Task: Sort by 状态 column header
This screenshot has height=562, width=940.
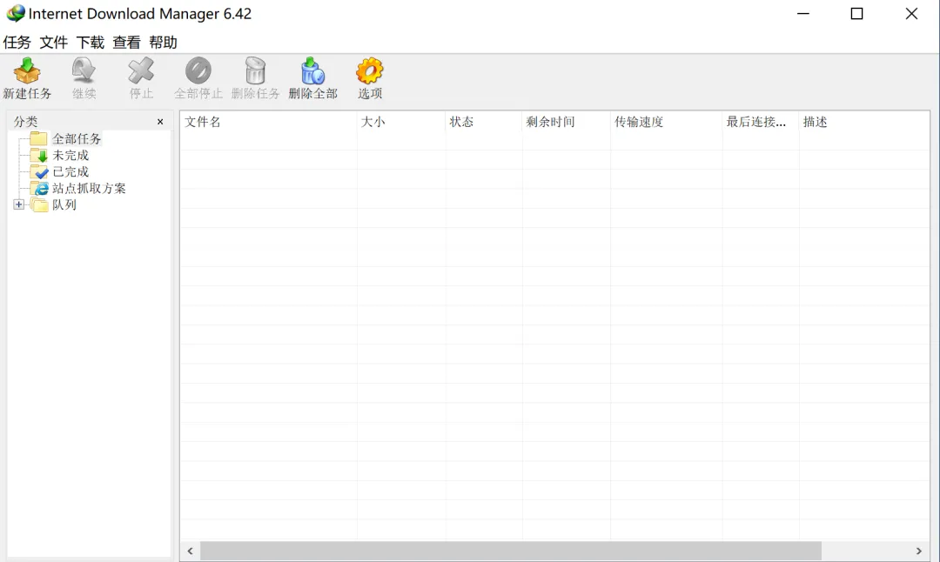Action: pyautogui.click(x=484, y=122)
